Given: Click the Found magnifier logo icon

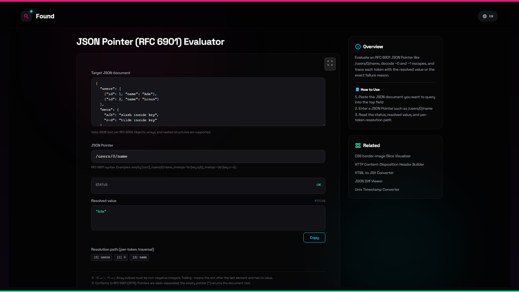Looking at the screenshot, I should (x=26, y=16).
